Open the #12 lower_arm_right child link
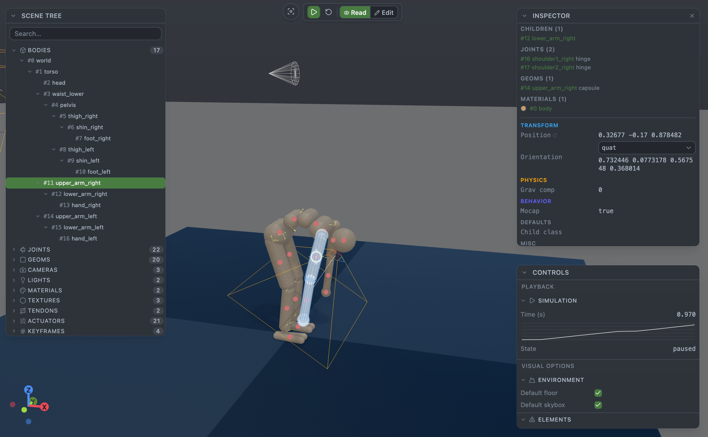Screen dimensions: 708x437 pyautogui.click(x=548, y=38)
